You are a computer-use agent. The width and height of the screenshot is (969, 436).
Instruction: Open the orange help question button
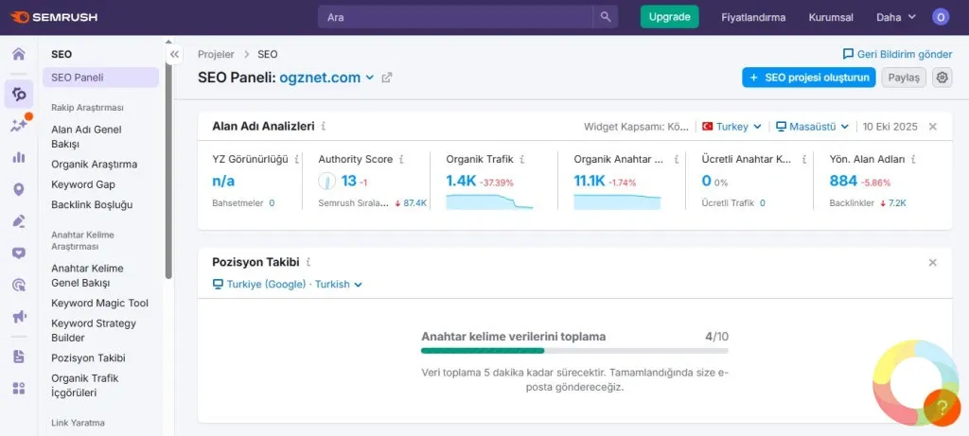(942, 408)
